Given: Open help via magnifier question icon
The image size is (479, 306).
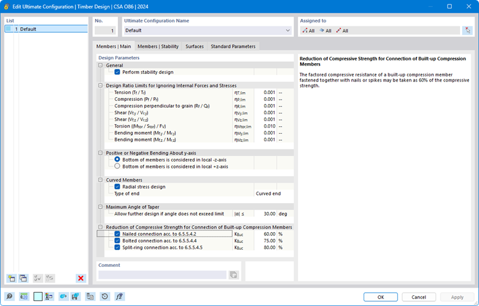Looking at the screenshot, I should pos(9,297).
